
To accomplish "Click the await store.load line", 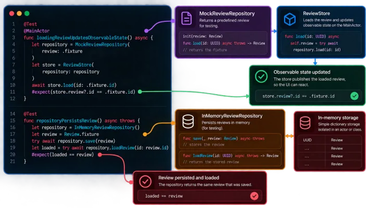I will coord(74,85).
